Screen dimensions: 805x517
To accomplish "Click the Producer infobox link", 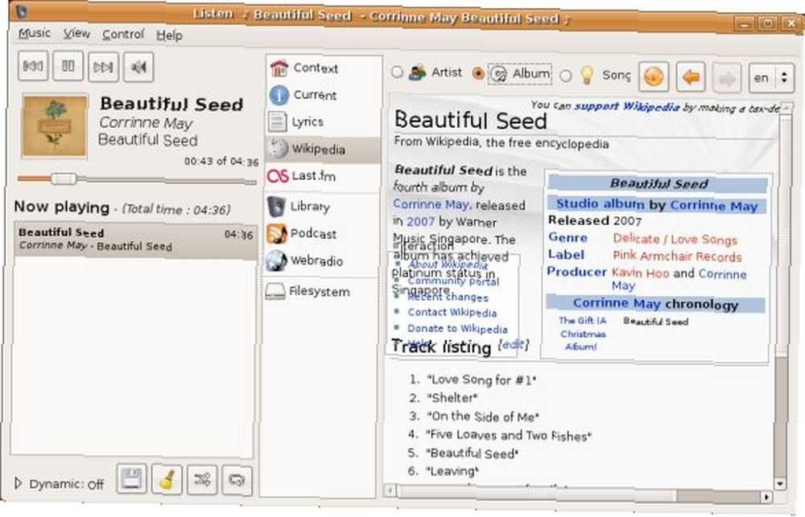I will [576, 271].
